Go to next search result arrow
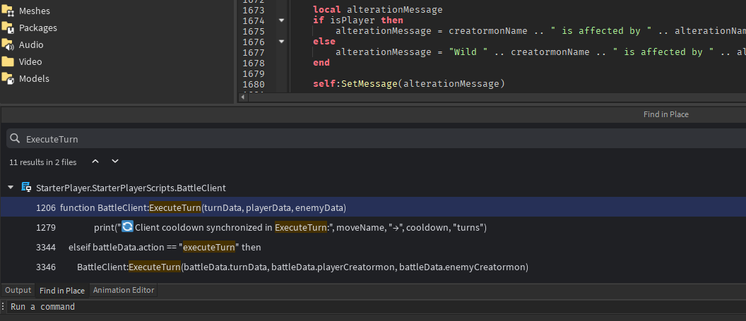 pos(114,162)
